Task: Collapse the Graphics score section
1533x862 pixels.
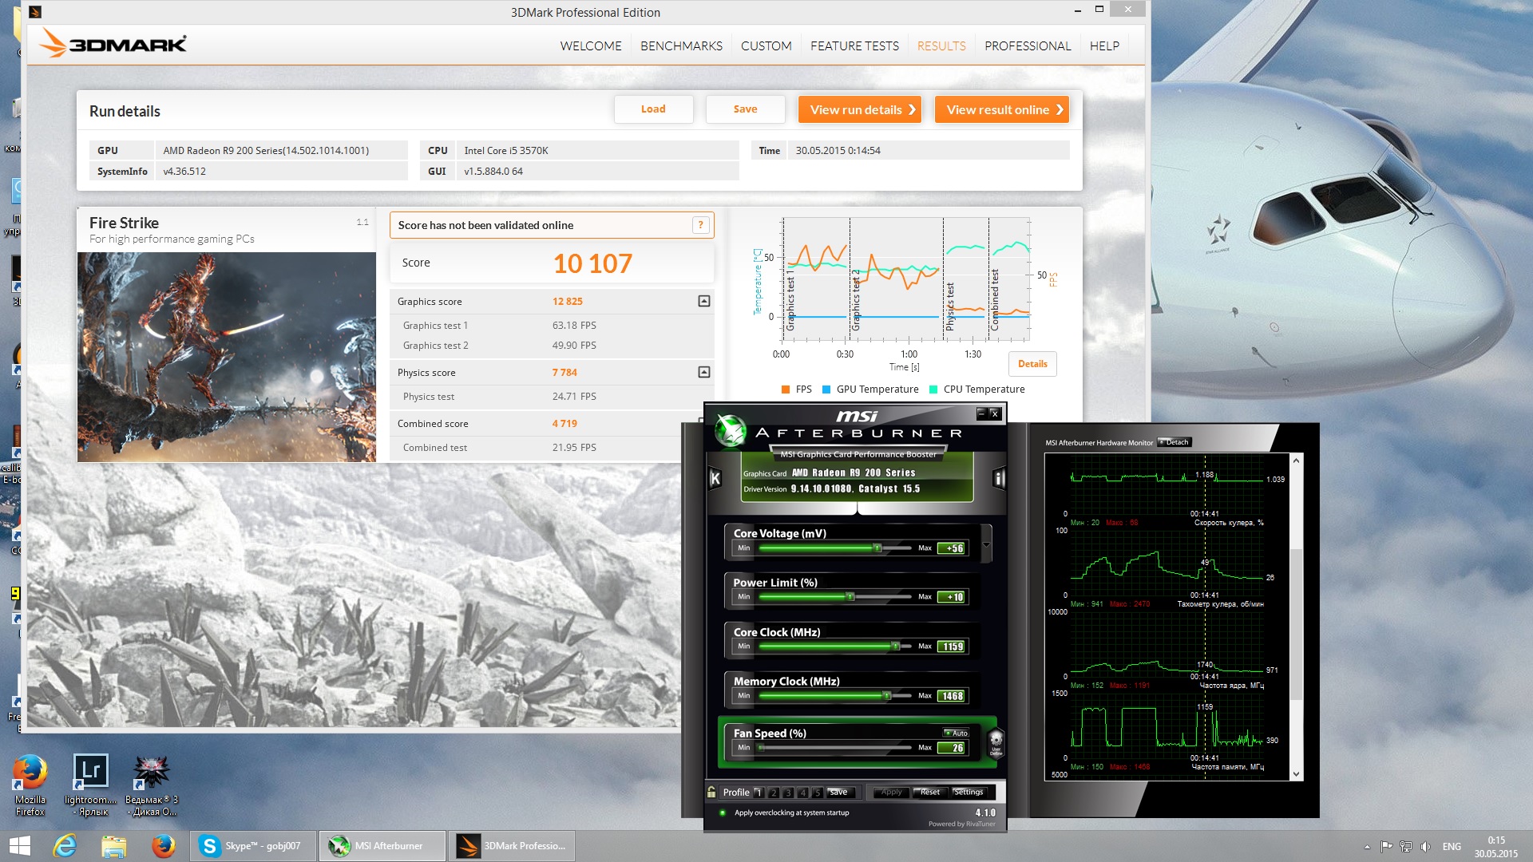Action: tap(703, 301)
